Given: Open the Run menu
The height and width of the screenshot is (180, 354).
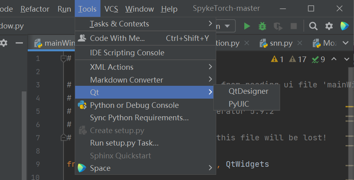Looking at the screenshot, I should coord(64,9).
